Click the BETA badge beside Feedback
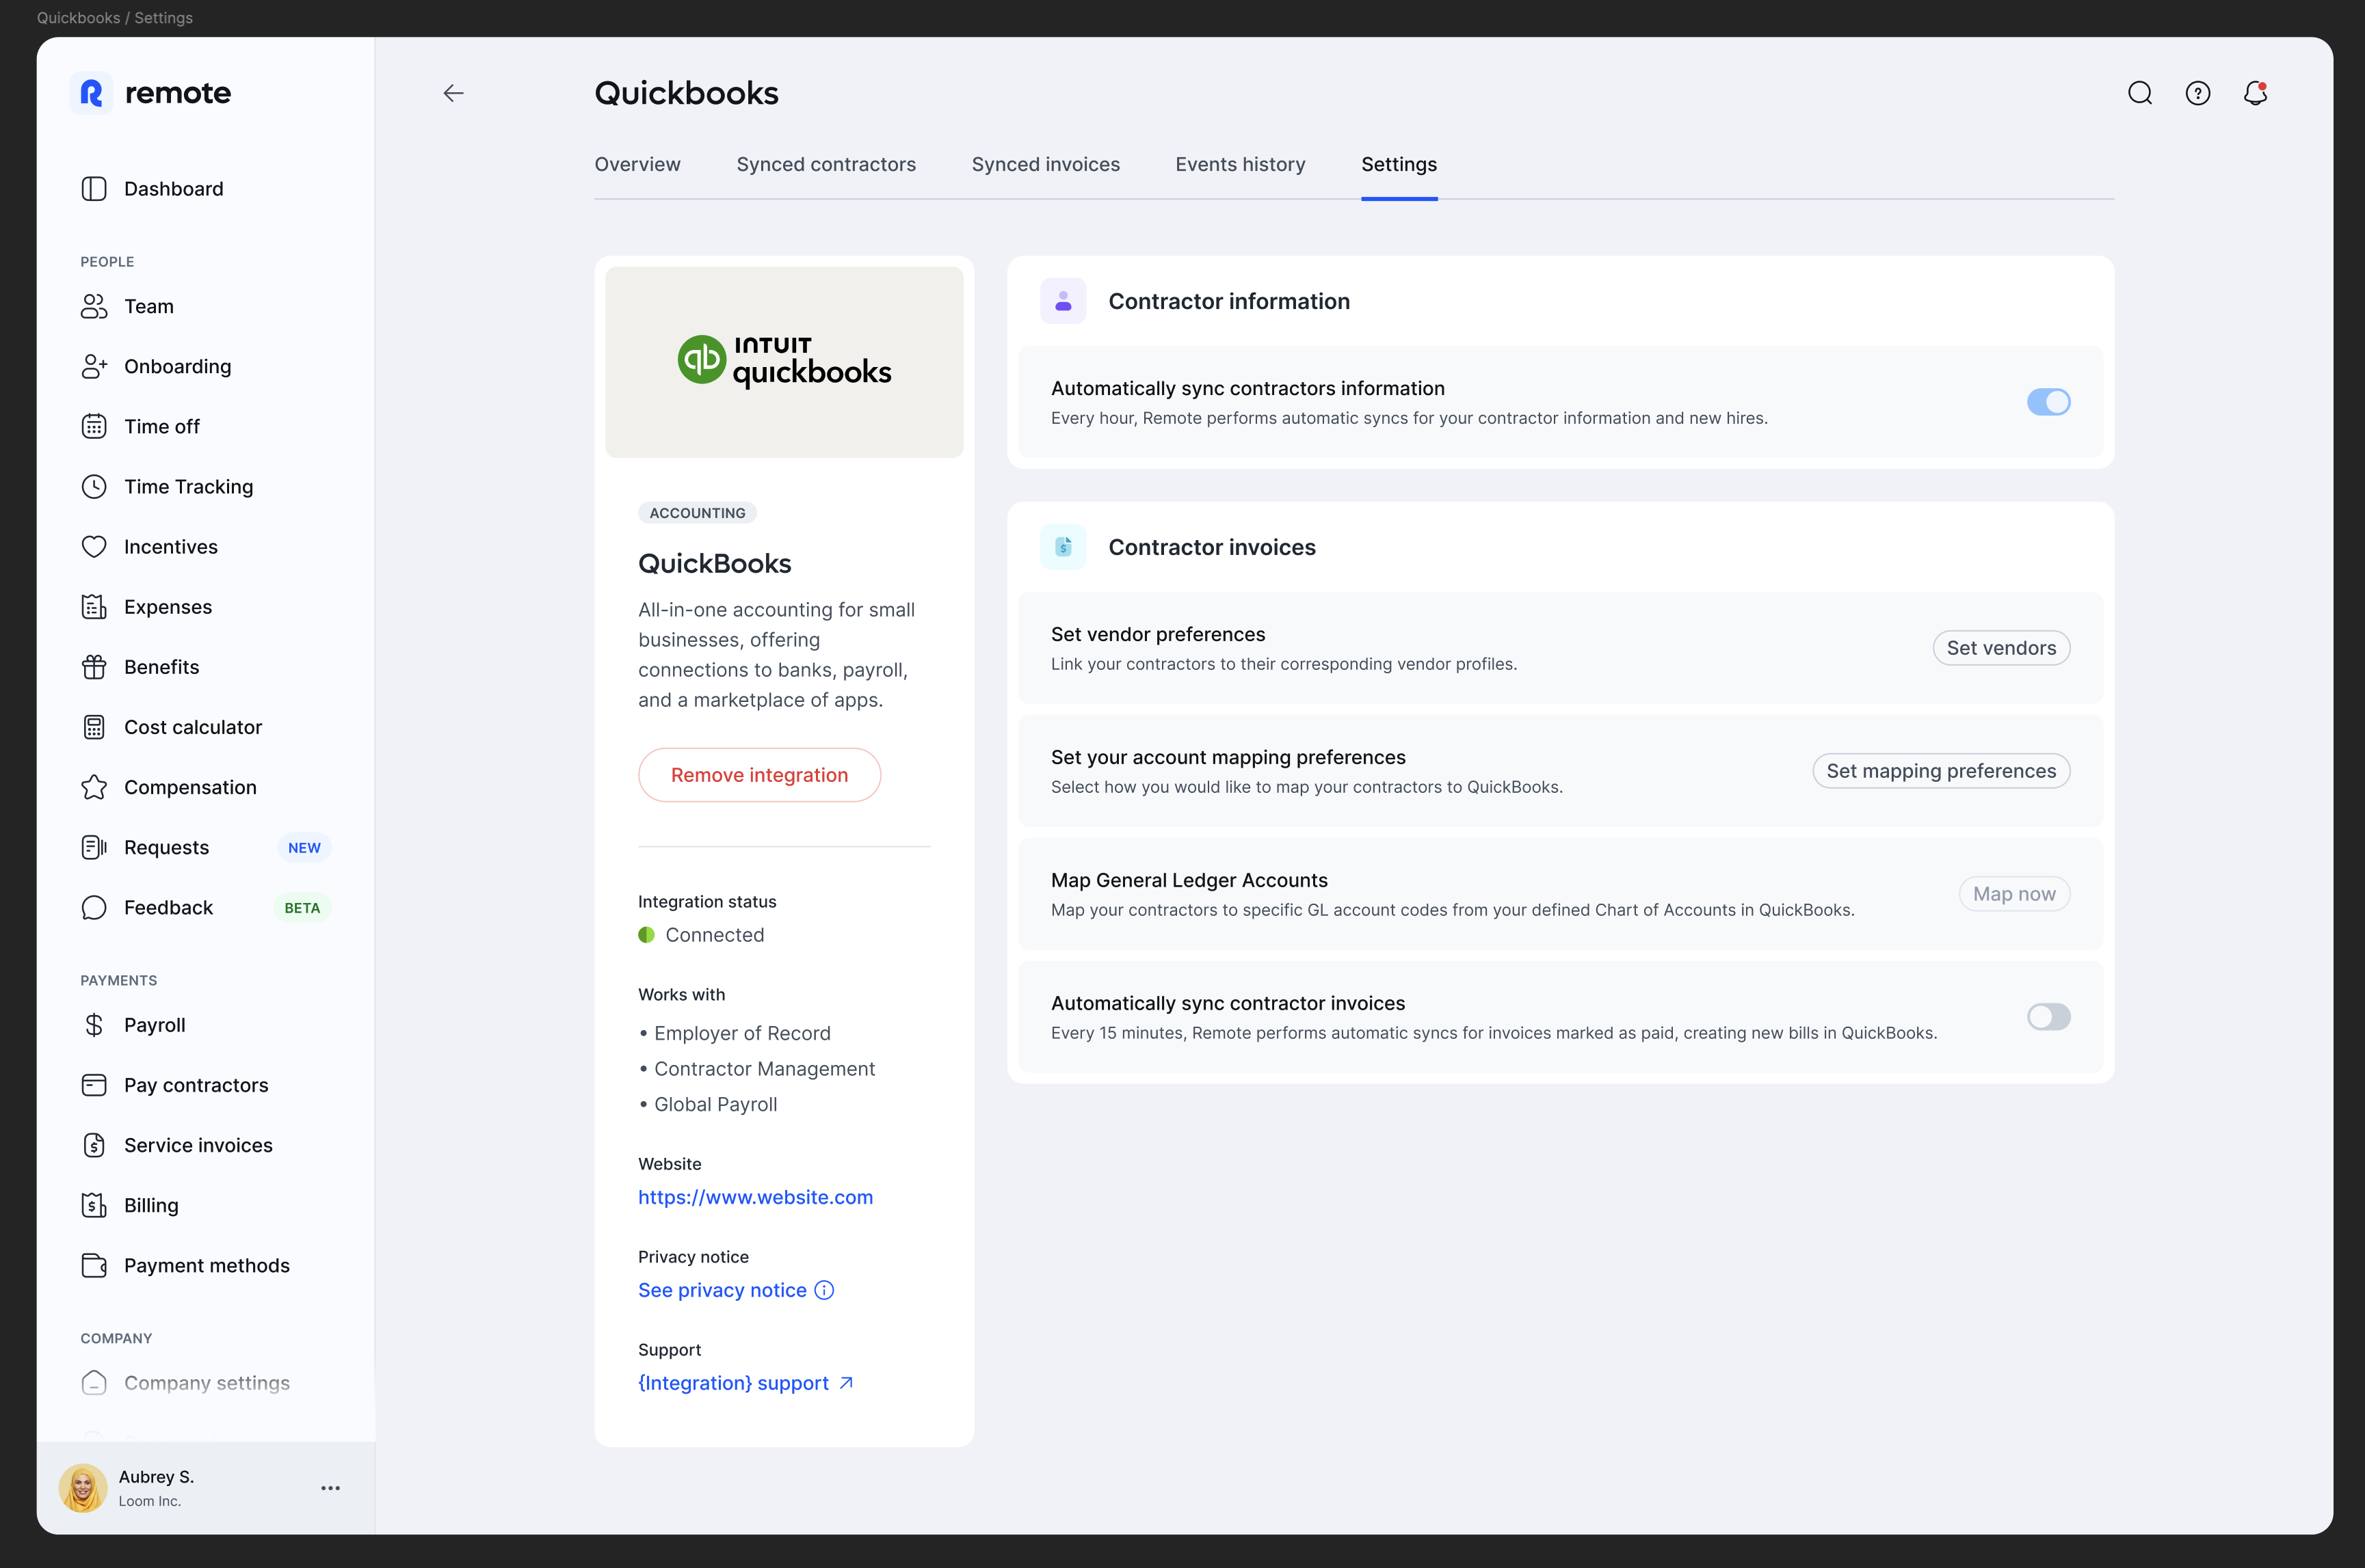2365x1568 pixels. click(x=302, y=907)
